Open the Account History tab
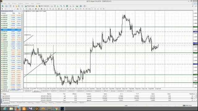This screenshot has height=111, width=198. pos(21,103)
